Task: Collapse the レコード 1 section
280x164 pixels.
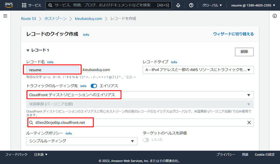Action: [28, 50]
